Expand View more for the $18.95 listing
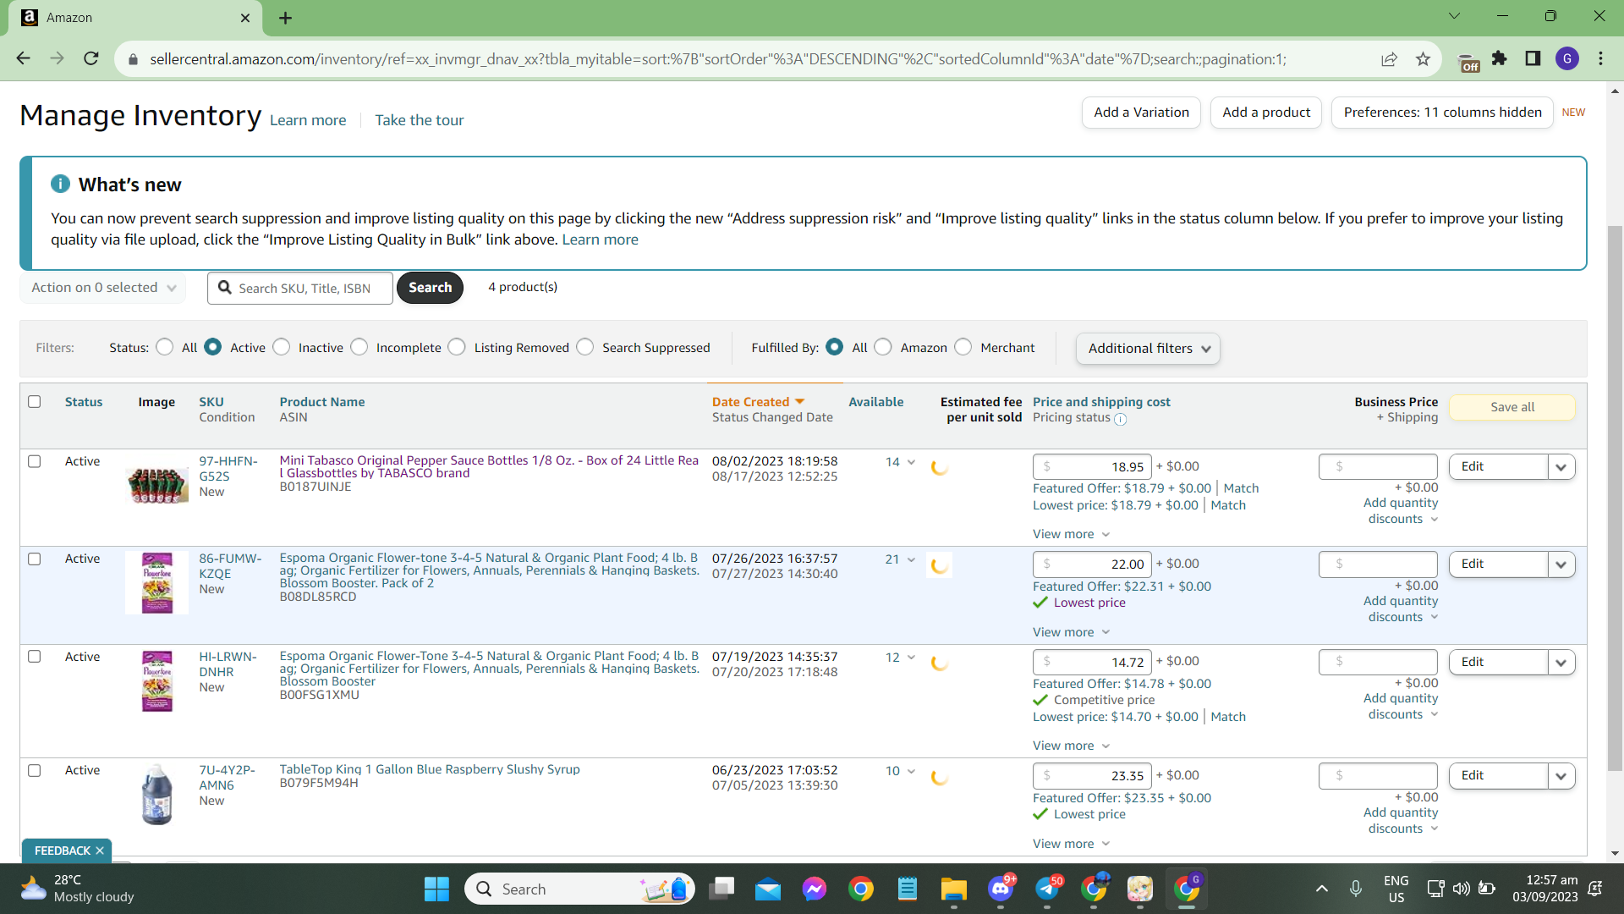The image size is (1624, 914). [1071, 534]
